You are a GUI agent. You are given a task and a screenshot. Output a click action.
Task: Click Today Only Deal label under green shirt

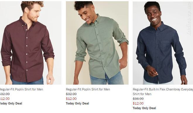point(77,103)
